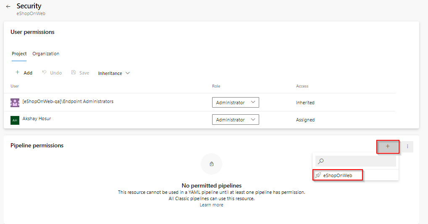Click the Save button
Image resolution: width=428 pixels, height=224 pixels.
coord(80,73)
